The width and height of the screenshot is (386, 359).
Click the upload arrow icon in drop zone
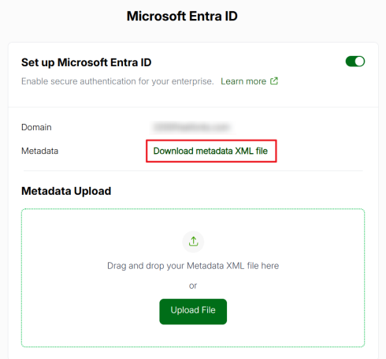tap(193, 241)
